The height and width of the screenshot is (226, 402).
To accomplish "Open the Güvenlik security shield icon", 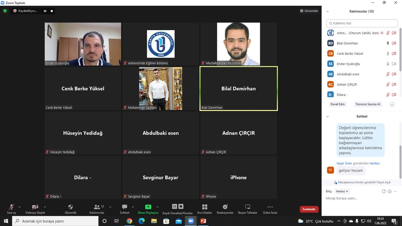I will click(x=71, y=207).
